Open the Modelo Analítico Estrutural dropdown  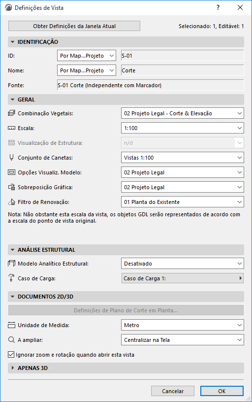tap(182, 264)
